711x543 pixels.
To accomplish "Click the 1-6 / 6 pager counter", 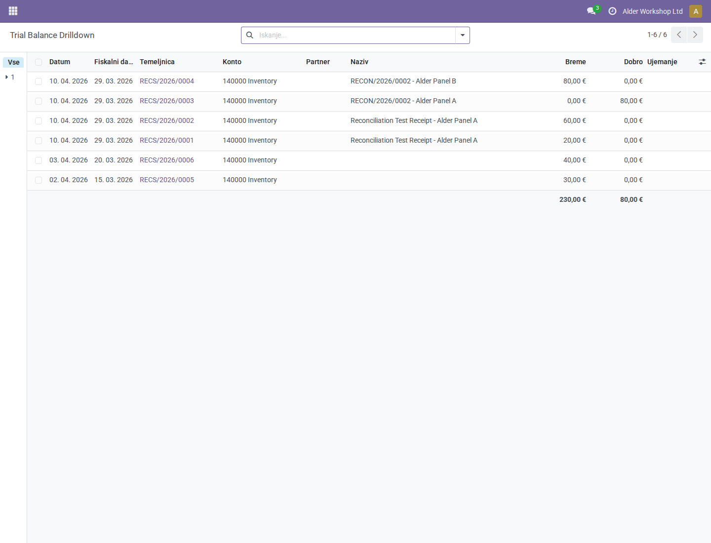I will pyautogui.click(x=657, y=35).
